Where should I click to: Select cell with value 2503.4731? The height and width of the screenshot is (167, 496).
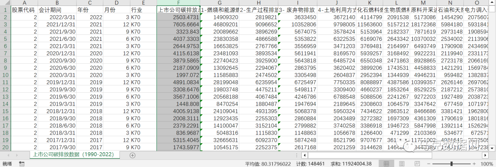pyautogui.click(x=179, y=17)
